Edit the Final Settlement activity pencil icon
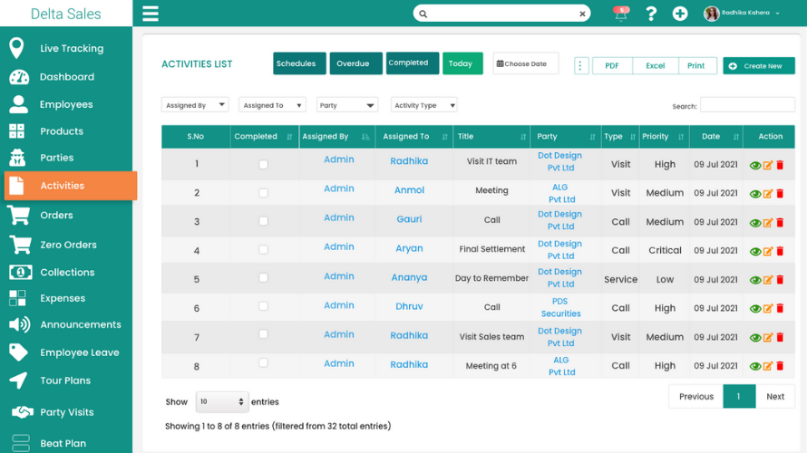Image resolution: width=807 pixels, height=453 pixels. 768,252
